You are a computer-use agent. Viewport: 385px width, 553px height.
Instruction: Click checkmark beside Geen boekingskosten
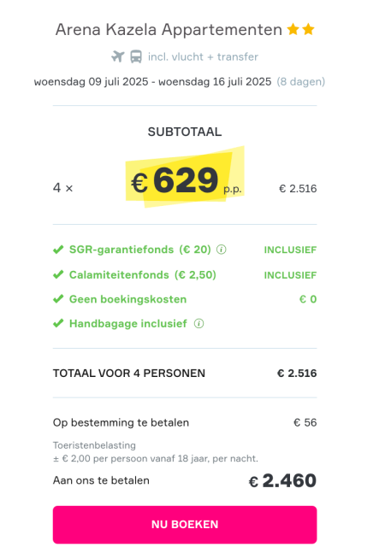point(58,299)
